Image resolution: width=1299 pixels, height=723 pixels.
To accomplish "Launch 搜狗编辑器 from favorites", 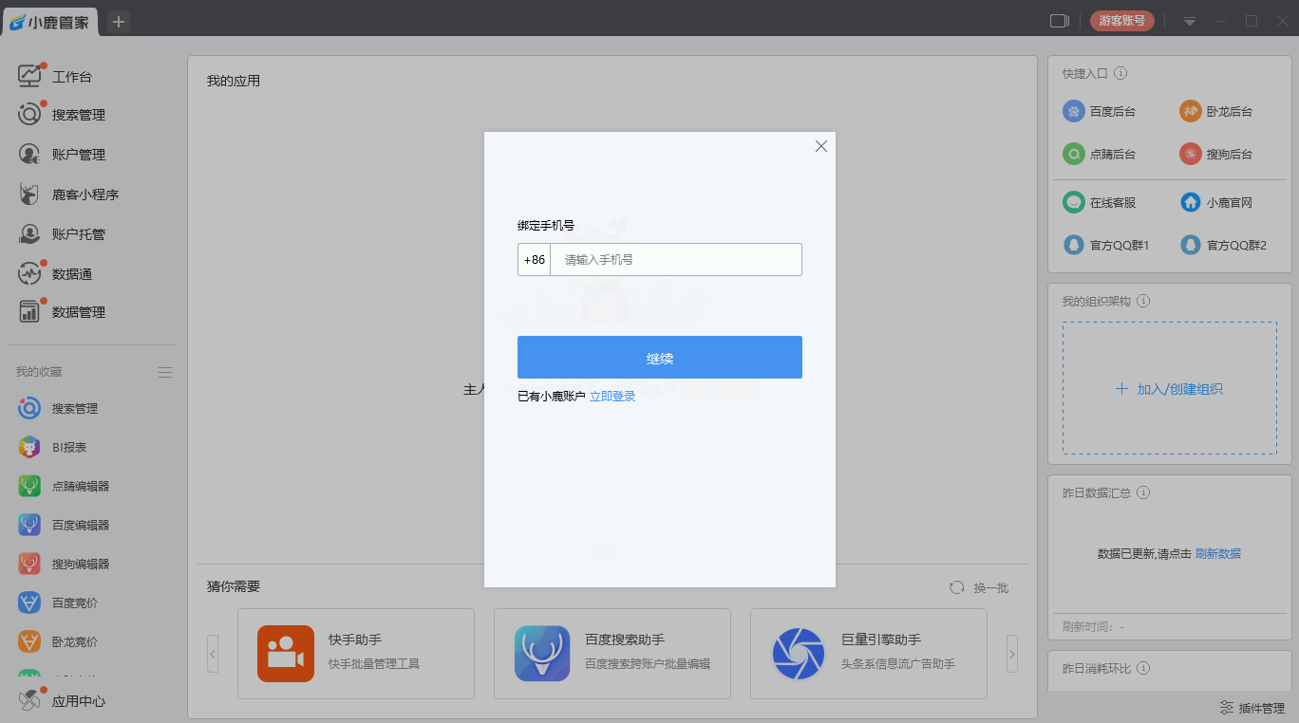I will click(x=65, y=564).
